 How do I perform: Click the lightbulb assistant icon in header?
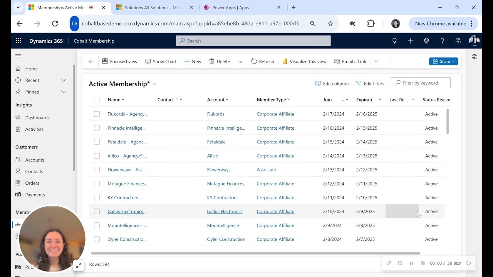(x=394, y=41)
